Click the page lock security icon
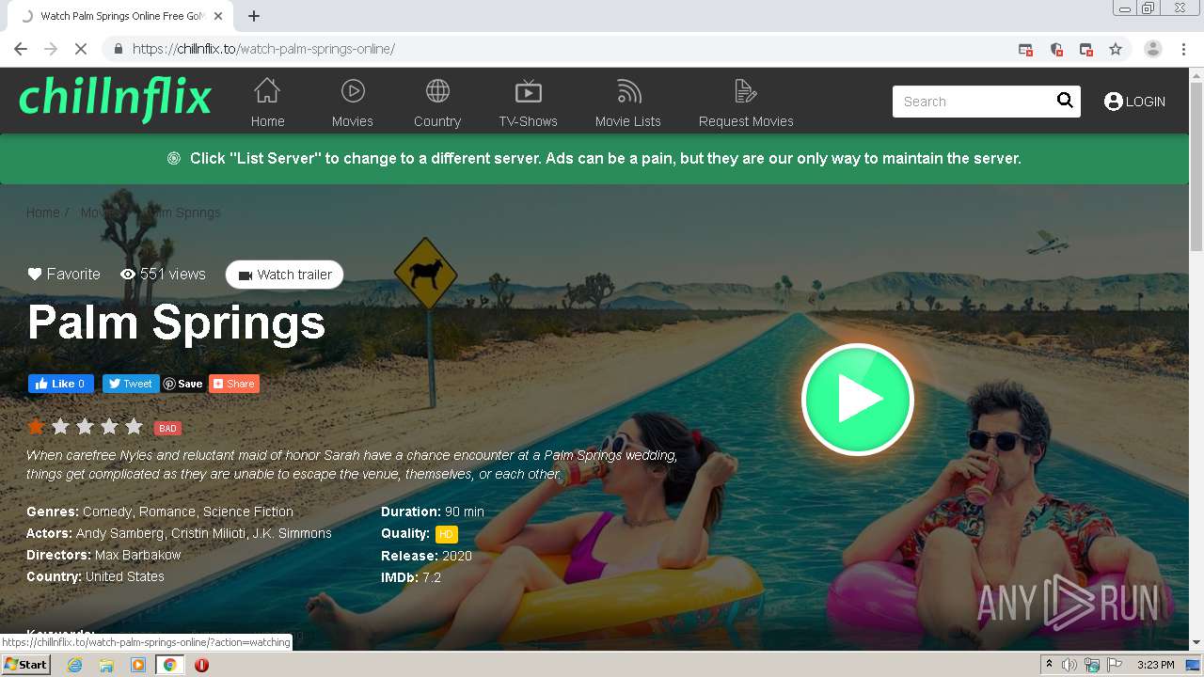 (x=118, y=49)
